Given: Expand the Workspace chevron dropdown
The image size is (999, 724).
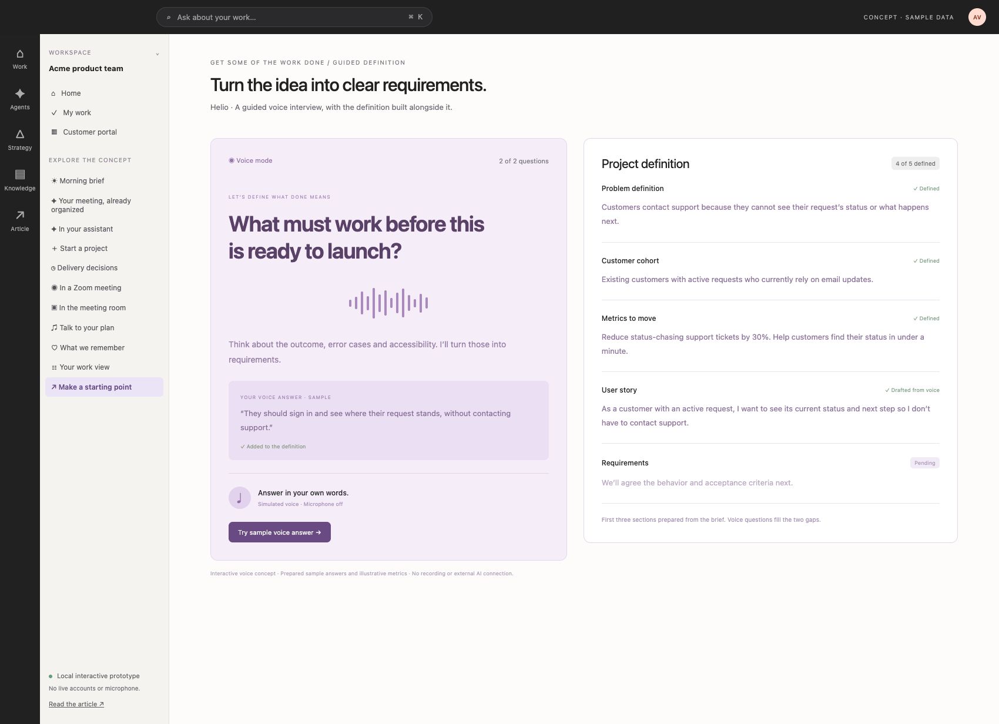Looking at the screenshot, I should [x=157, y=54].
